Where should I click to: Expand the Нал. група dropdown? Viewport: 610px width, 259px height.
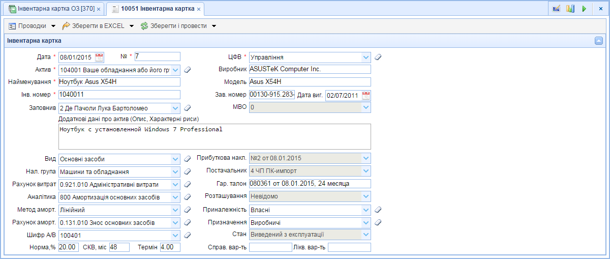[x=175, y=171]
